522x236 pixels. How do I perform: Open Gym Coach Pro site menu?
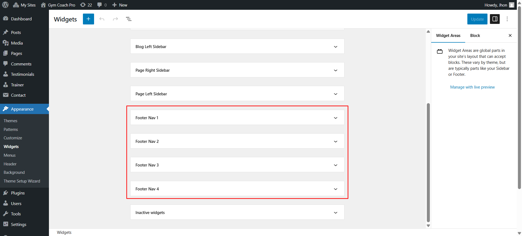coord(58,5)
